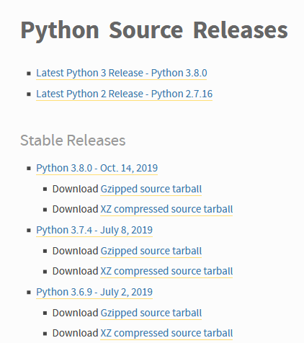The width and height of the screenshot is (304, 343).
Task: Click the Stable Releases section heading
Action: click(x=73, y=141)
